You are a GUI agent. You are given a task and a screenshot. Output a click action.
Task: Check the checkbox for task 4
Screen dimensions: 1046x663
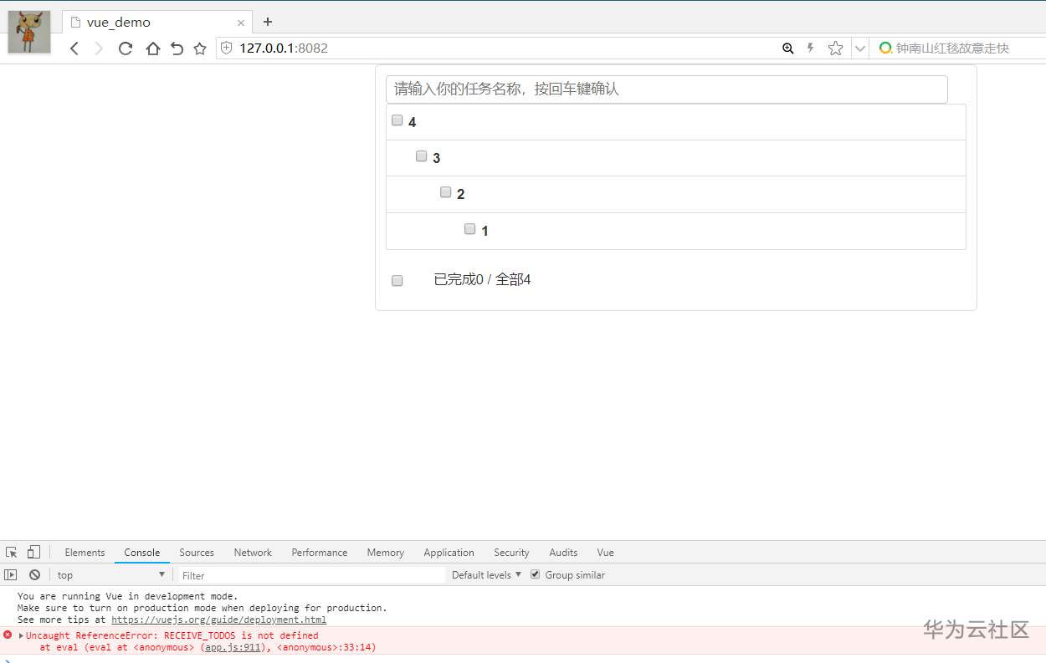pos(397,120)
